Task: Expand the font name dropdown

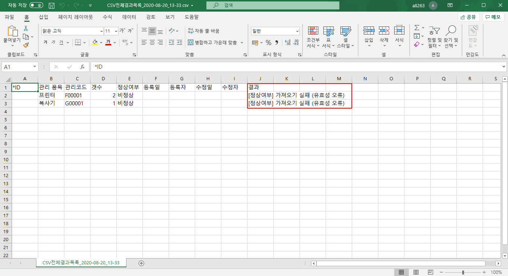Action: coord(101,31)
